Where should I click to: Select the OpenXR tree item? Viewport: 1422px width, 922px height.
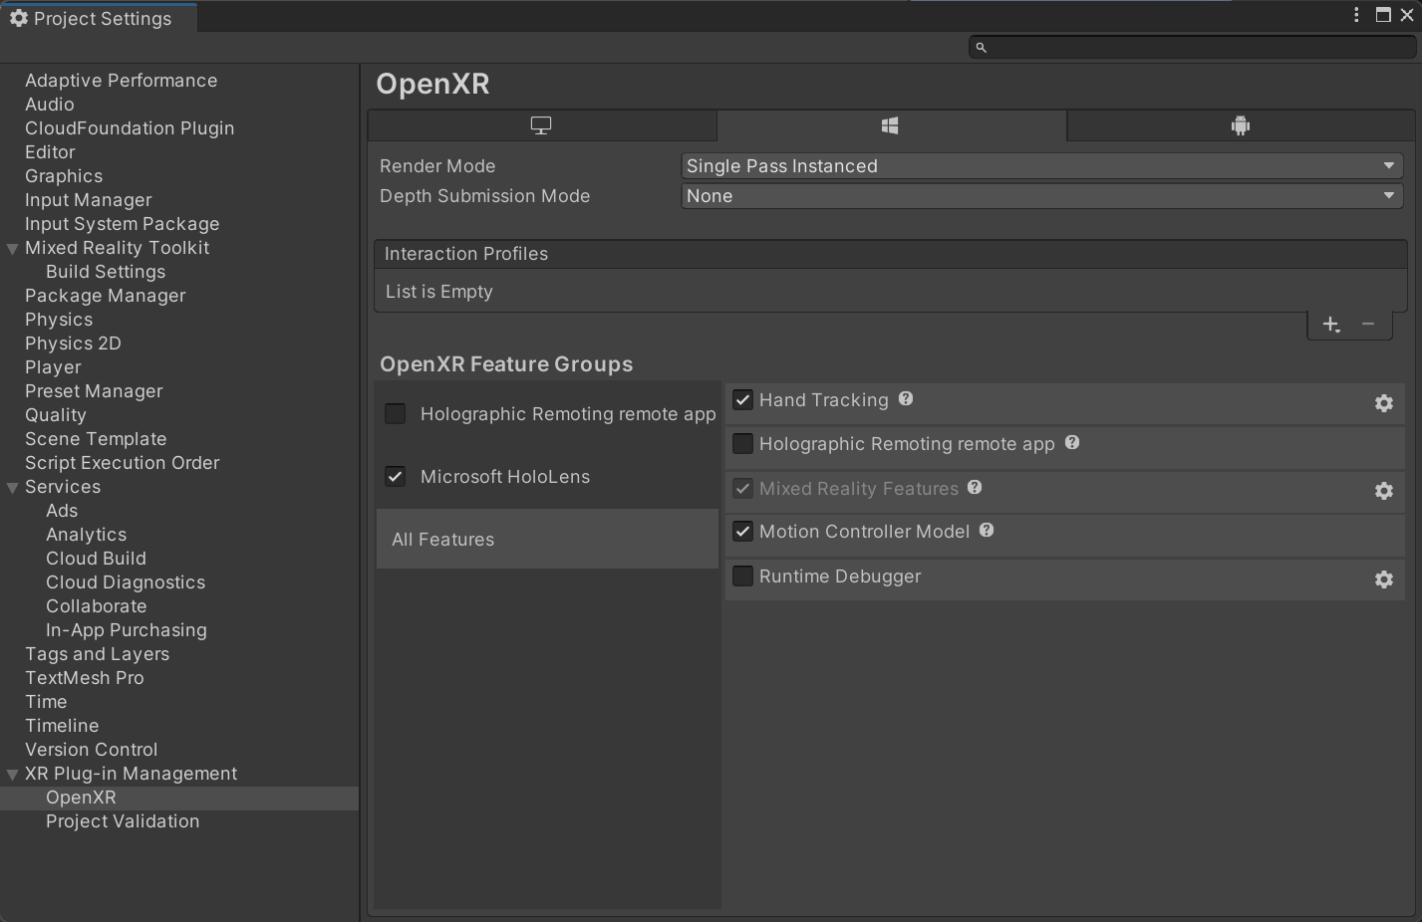click(179, 798)
